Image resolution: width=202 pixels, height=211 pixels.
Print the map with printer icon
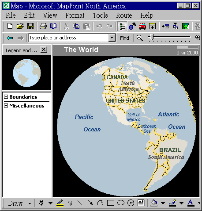point(43,26)
